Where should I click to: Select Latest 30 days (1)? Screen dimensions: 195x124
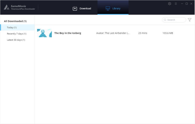click(16, 40)
